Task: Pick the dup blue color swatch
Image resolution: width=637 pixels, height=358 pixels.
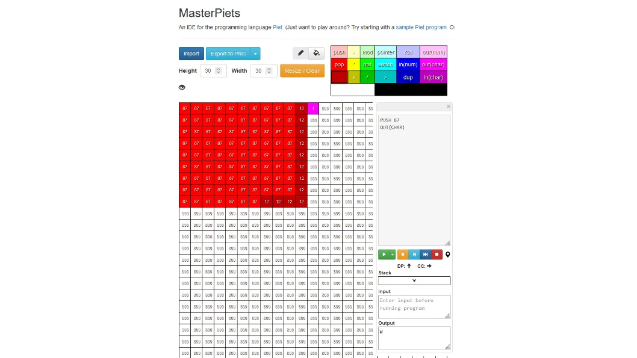Action: coord(408,77)
